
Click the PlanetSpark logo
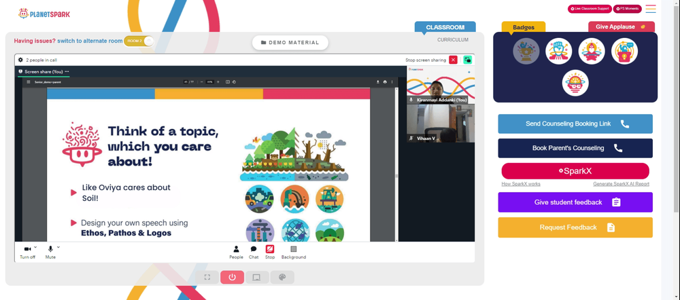tap(44, 14)
